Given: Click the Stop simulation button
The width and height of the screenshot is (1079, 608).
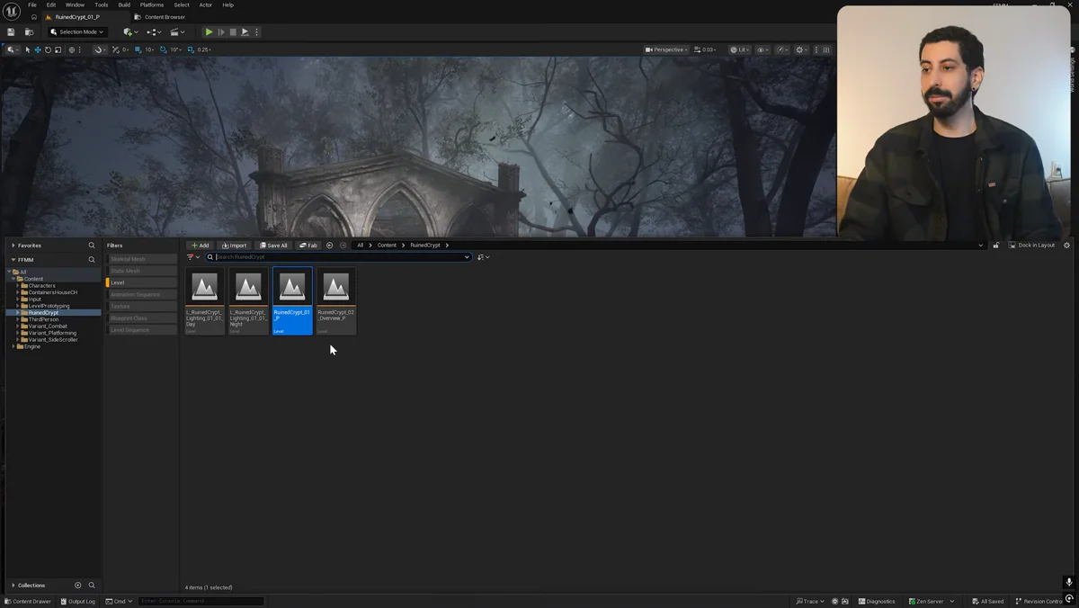Looking at the screenshot, I should pos(233,32).
